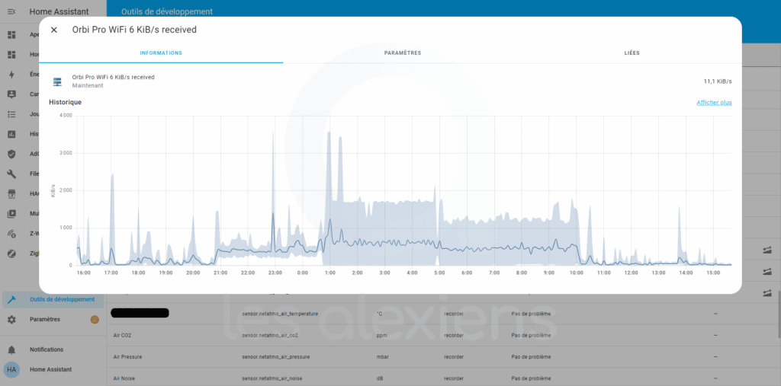
Task: Click the lowest adjust-sum icon in statistics table
Action: [x=767, y=293]
